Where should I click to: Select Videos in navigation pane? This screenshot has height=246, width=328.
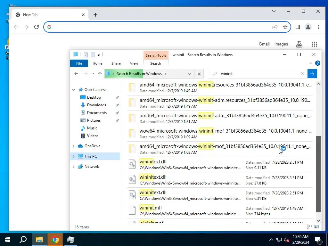(x=93, y=136)
